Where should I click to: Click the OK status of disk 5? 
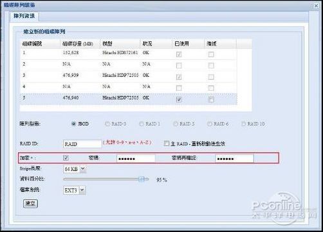click(146, 98)
